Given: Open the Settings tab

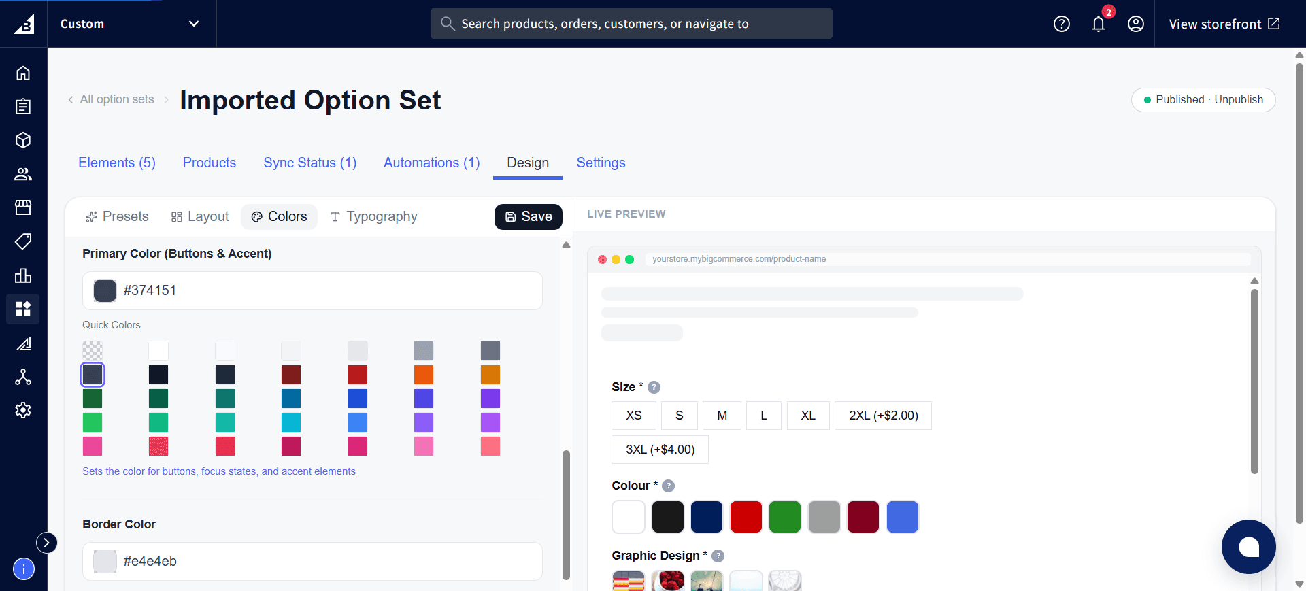Looking at the screenshot, I should point(601,163).
